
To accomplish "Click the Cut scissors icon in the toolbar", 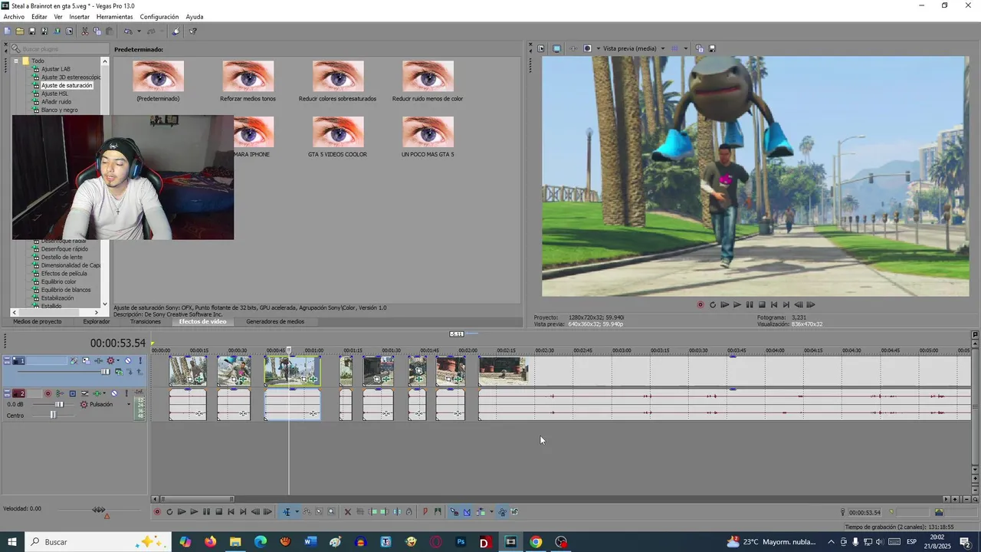I will point(85,31).
